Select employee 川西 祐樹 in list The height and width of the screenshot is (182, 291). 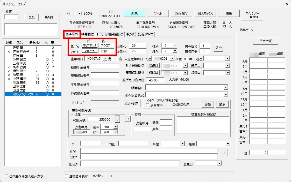pos(33,82)
